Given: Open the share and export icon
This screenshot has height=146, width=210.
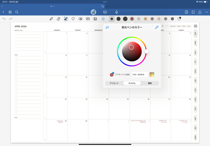Looking at the screenshot, I should click(x=200, y=12).
